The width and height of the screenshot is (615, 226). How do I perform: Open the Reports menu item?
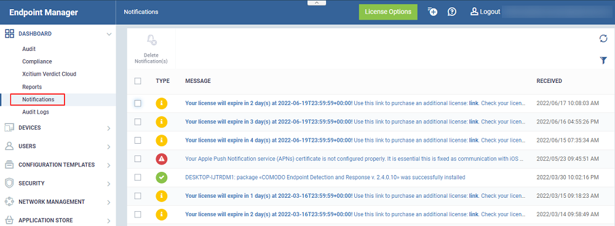pos(32,87)
